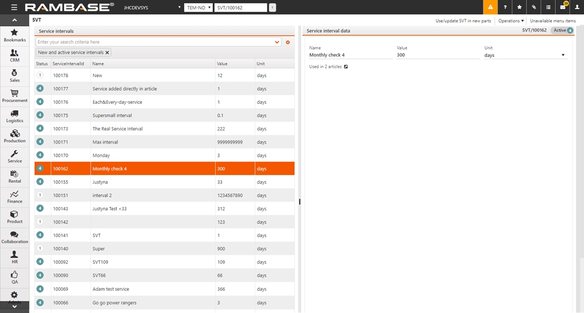The image size is (584, 313).
Task: Open the hamburger main menu
Action: tap(14, 7)
